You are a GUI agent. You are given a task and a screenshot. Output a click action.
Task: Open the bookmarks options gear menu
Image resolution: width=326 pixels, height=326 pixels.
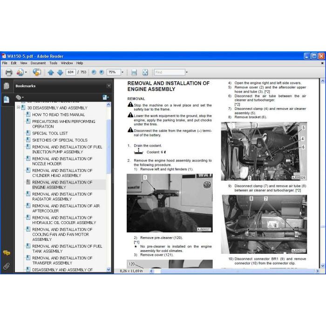(x=20, y=97)
